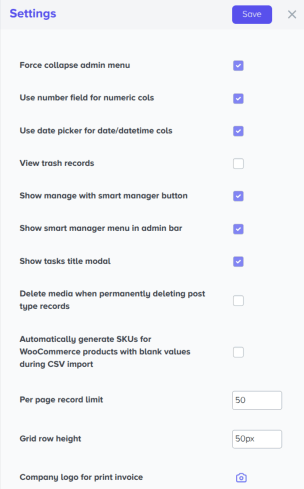Toggle Use number field for numeric cols
This screenshot has height=489, width=304.
coord(238,98)
